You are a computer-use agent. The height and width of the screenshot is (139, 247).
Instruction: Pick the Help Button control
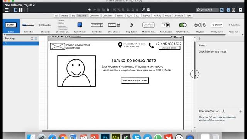(131, 26)
